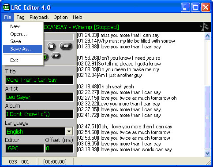This screenshot has height=167, width=213.
Task: Click the scrollbar down arrow of the lyrics list
Action: [x=207, y=153]
